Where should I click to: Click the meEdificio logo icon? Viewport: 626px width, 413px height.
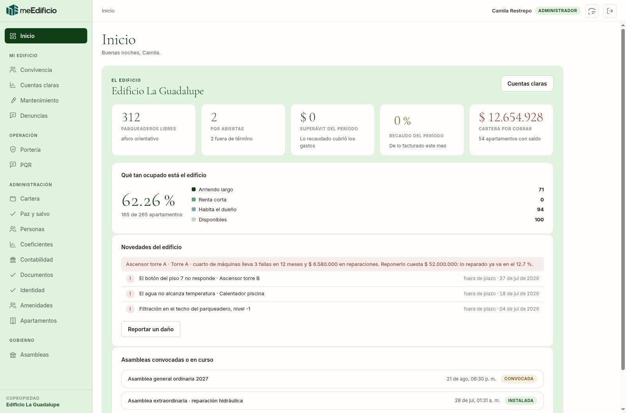click(12, 10)
